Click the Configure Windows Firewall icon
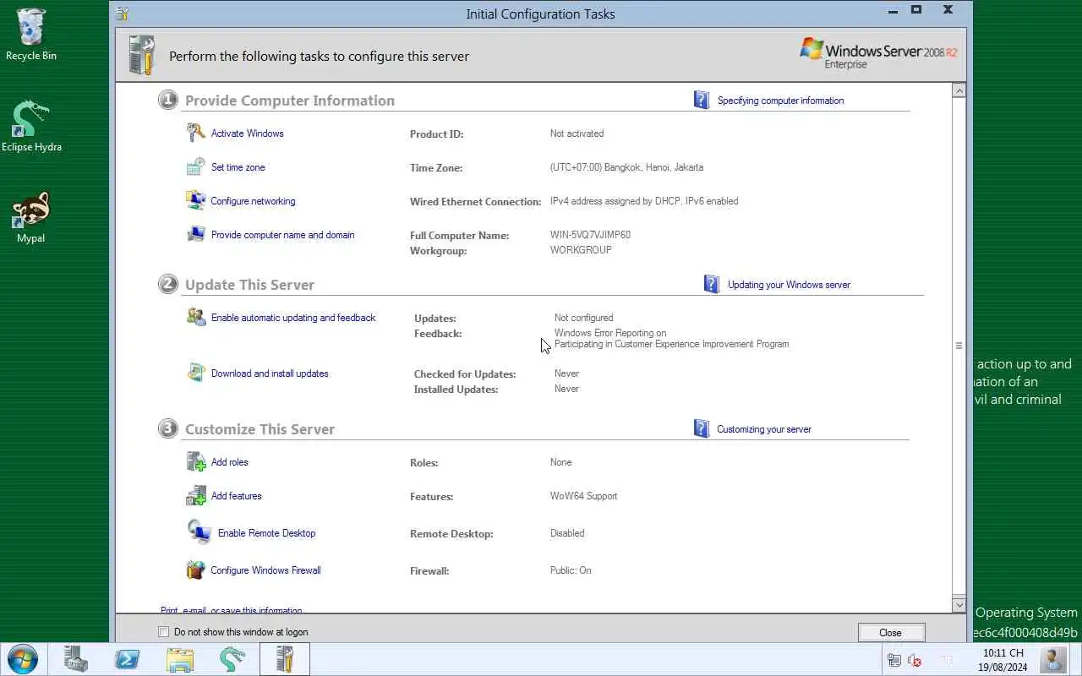This screenshot has width=1082, height=676. pyautogui.click(x=196, y=570)
